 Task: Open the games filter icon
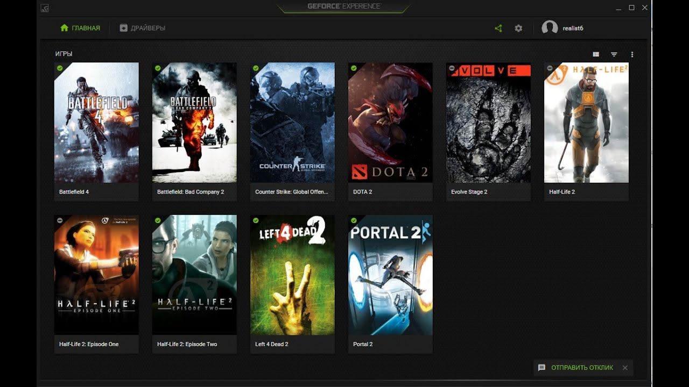tap(614, 54)
